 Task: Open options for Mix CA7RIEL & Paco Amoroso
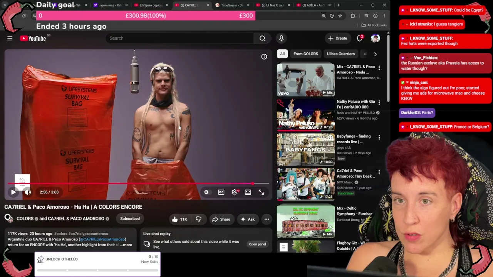[379, 68]
